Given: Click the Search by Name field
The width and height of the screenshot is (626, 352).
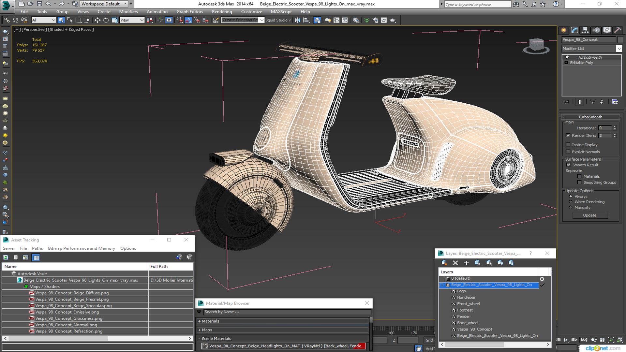Looking at the screenshot, I should click(x=287, y=312).
